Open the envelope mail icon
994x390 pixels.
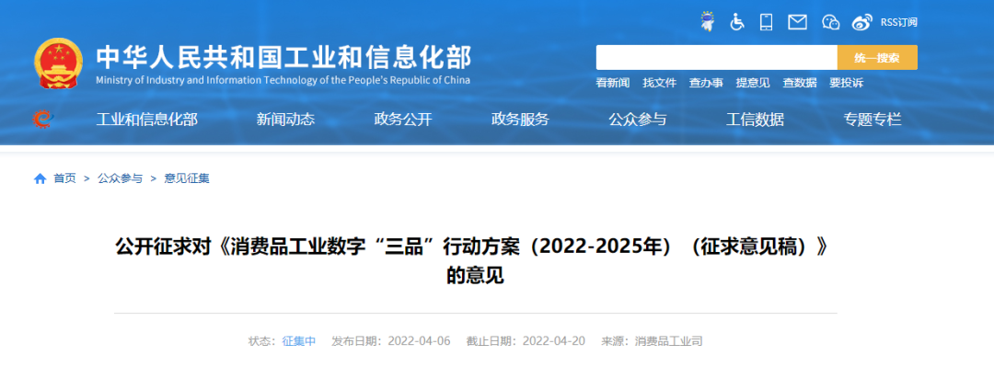[x=797, y=22]
